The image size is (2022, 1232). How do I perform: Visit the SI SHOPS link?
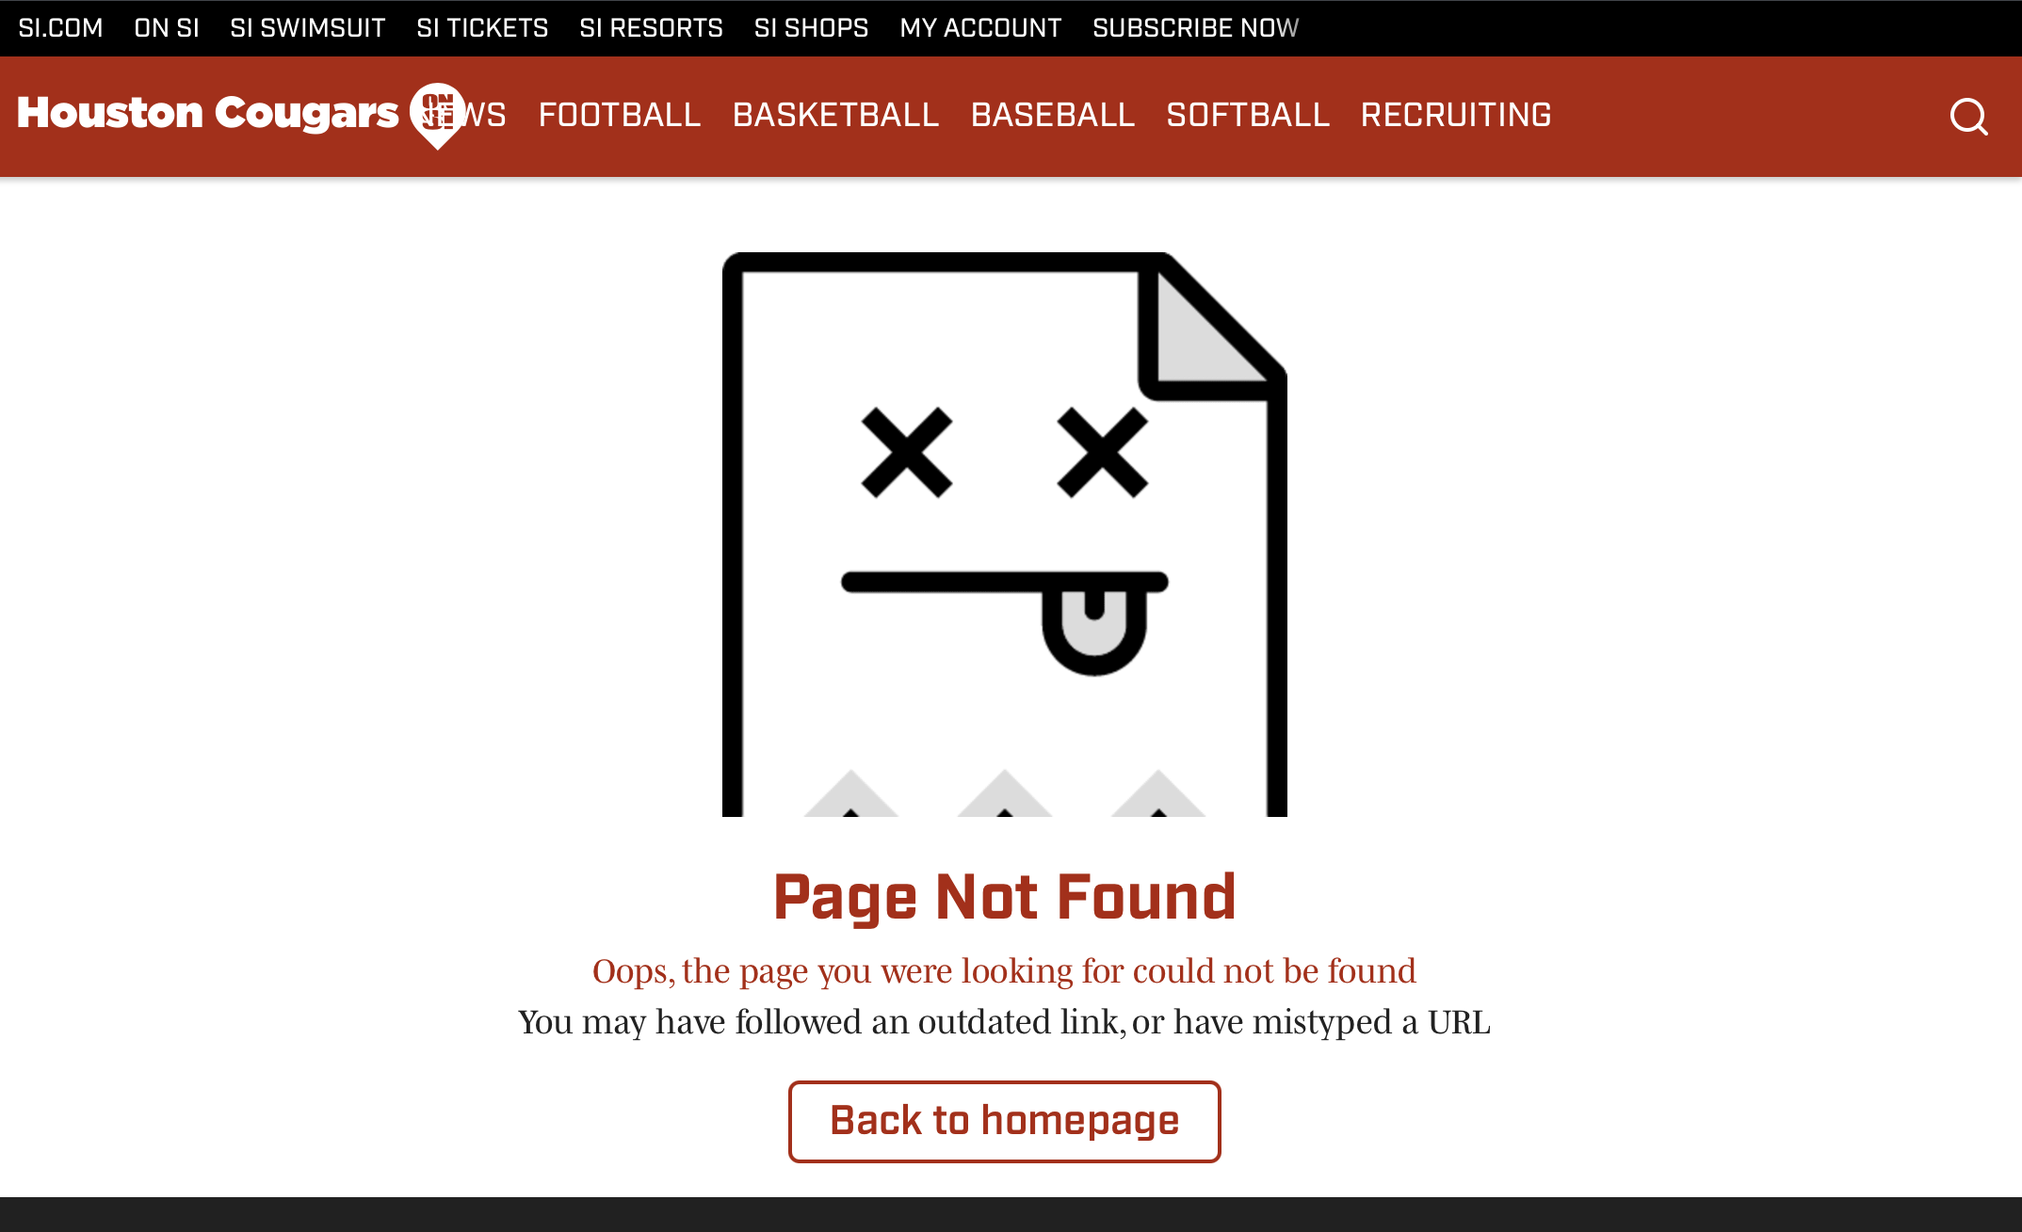tap(811, 28)
